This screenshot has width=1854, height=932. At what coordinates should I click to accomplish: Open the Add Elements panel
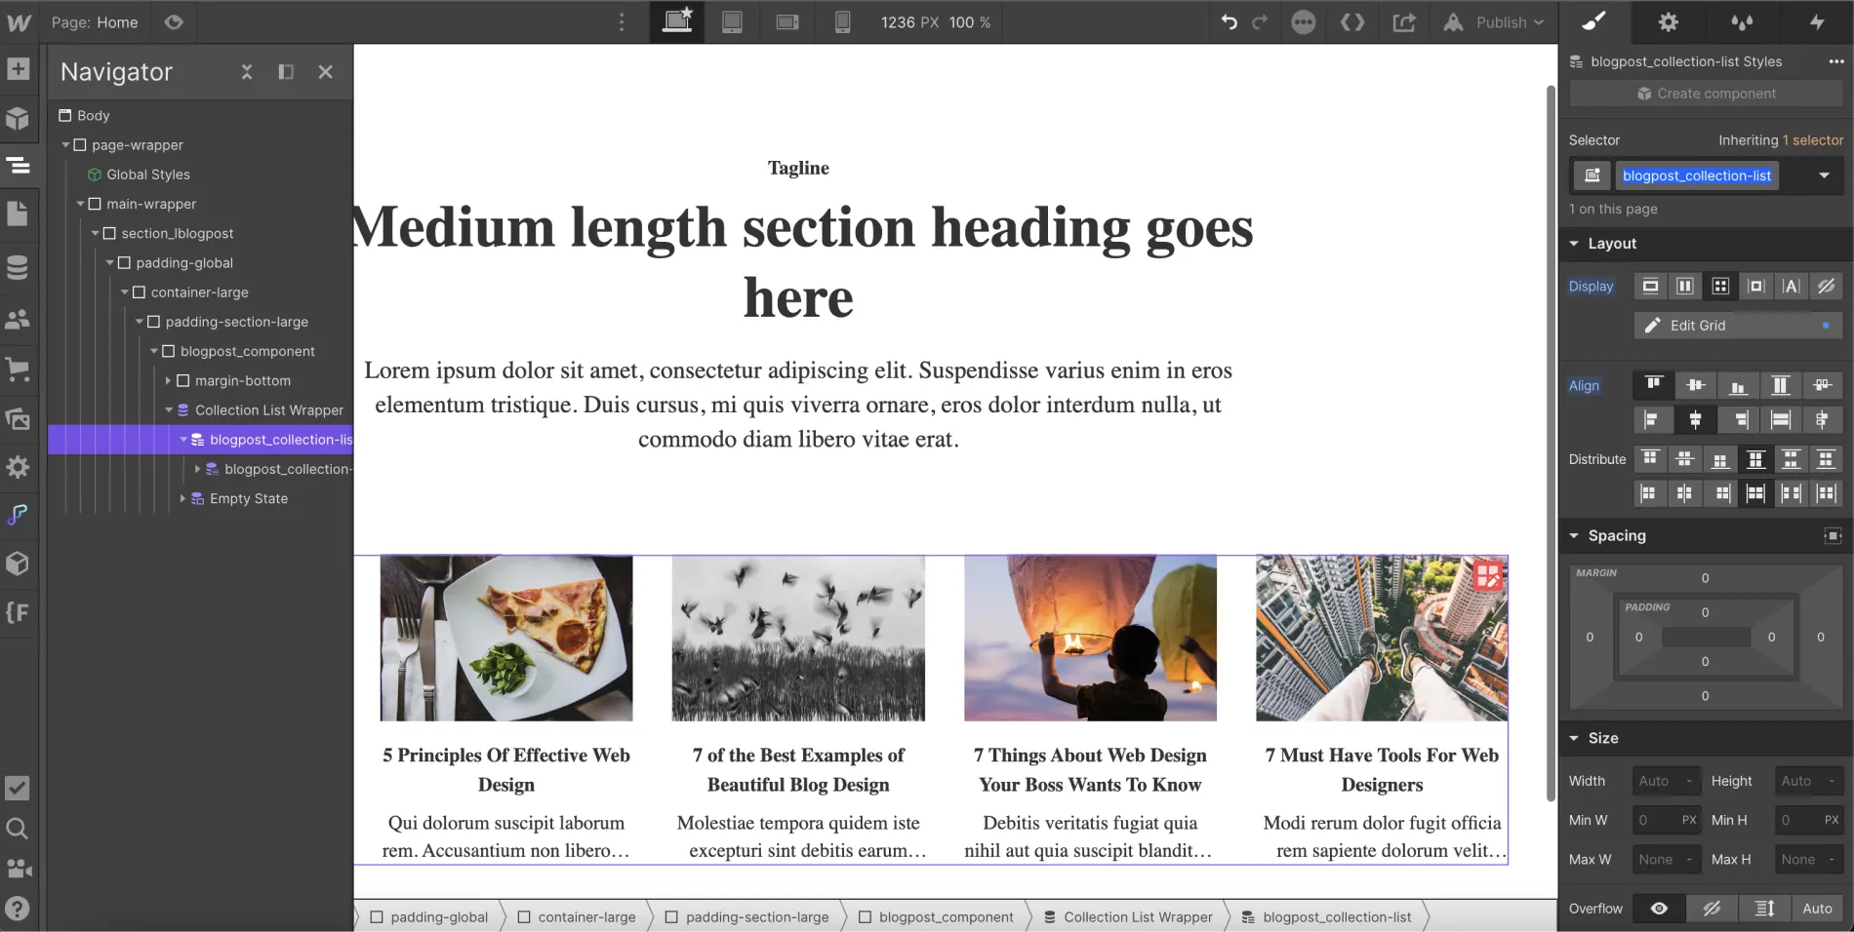(x=18, y=69)
